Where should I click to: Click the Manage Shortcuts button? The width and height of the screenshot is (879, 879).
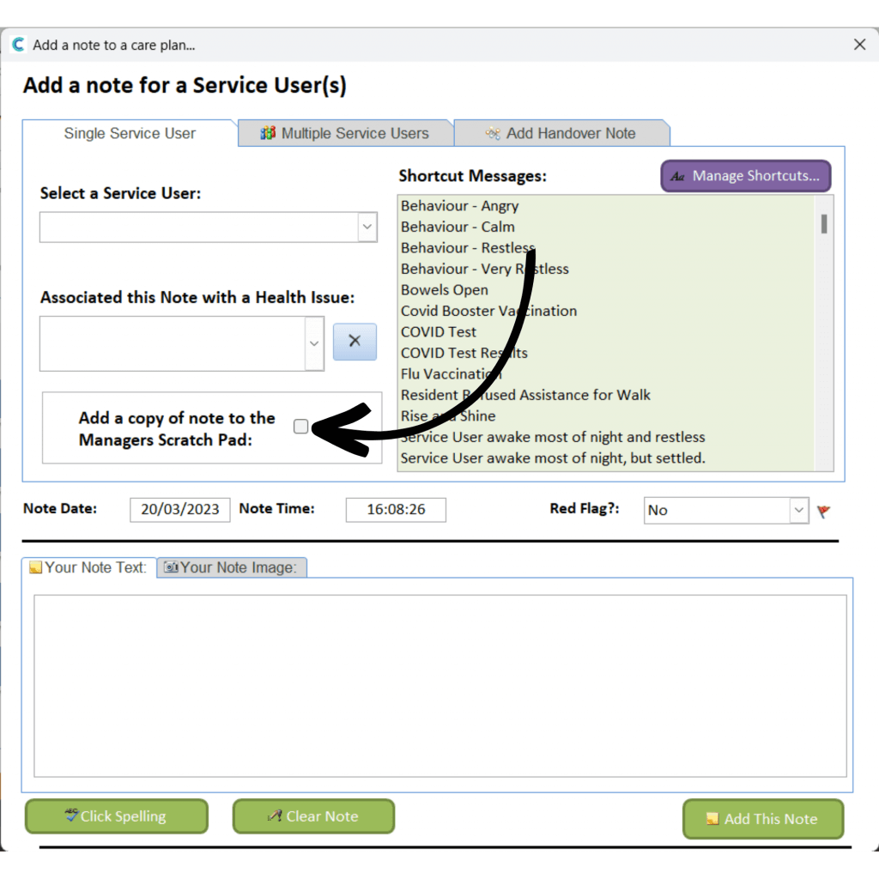tap(745, 176)
